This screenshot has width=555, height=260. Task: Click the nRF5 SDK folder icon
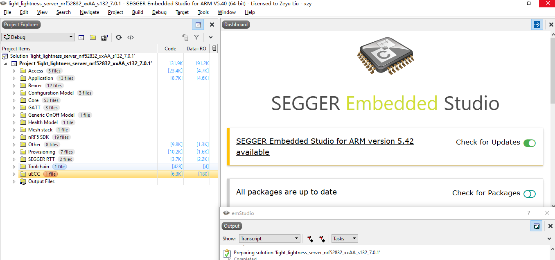[x=23, y=137]
